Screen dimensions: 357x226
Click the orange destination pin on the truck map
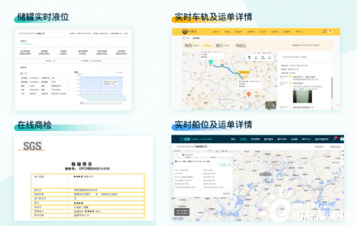click(x=249, y=94)
